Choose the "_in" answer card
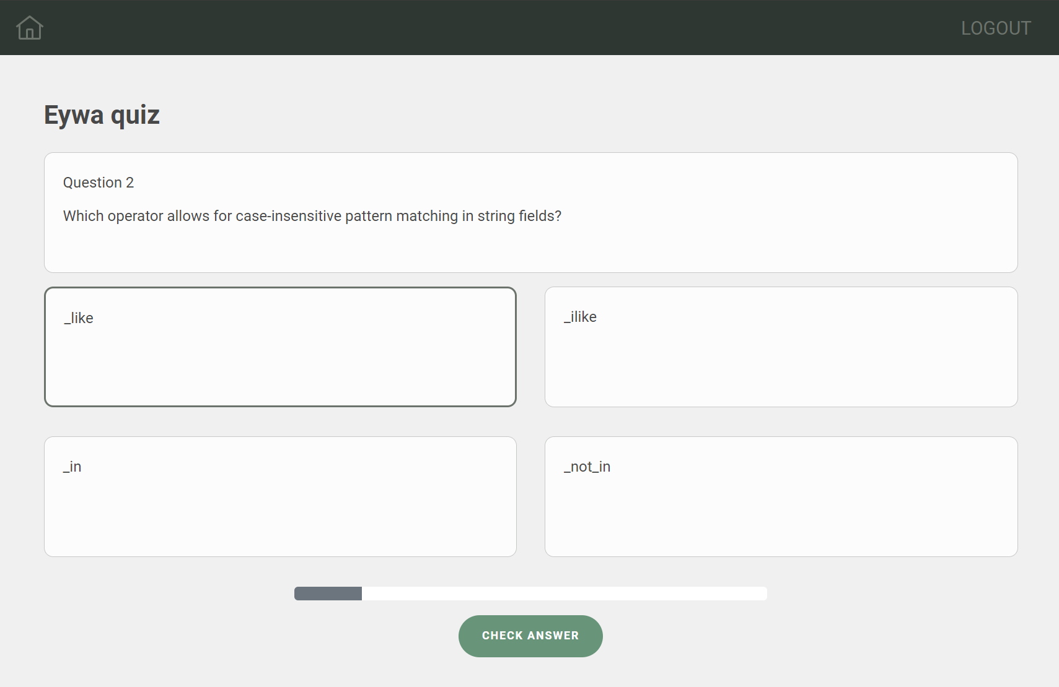Image resolution: width=1059 pixels, height=687 pixels. point(280,496)
